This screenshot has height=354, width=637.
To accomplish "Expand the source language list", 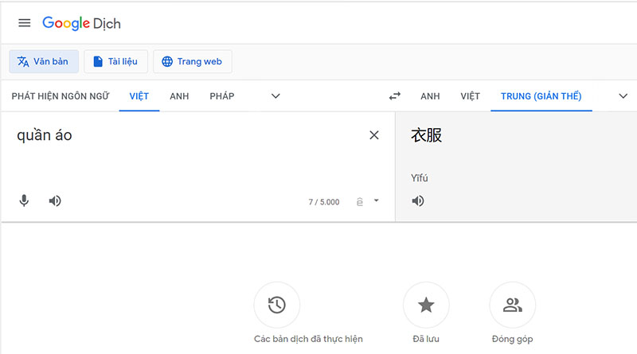I will coord(276,96).
